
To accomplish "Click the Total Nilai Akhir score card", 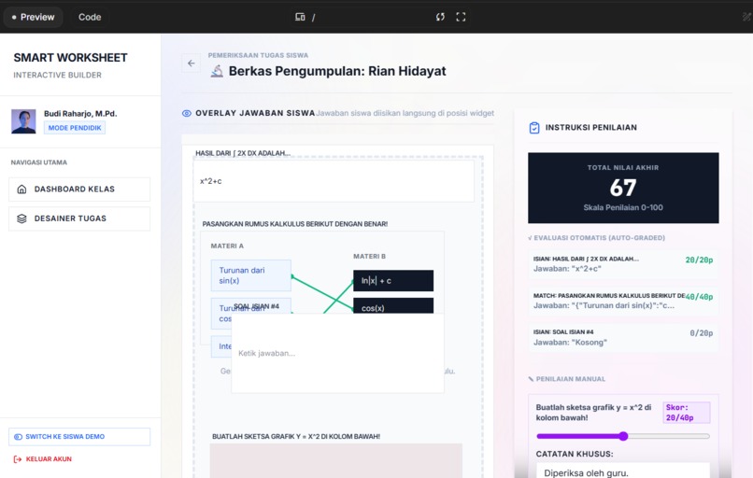I will (x=623, y=188).
